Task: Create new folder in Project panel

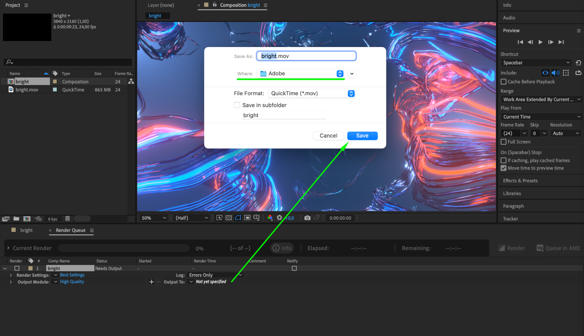Action: (x=16, y=219)
